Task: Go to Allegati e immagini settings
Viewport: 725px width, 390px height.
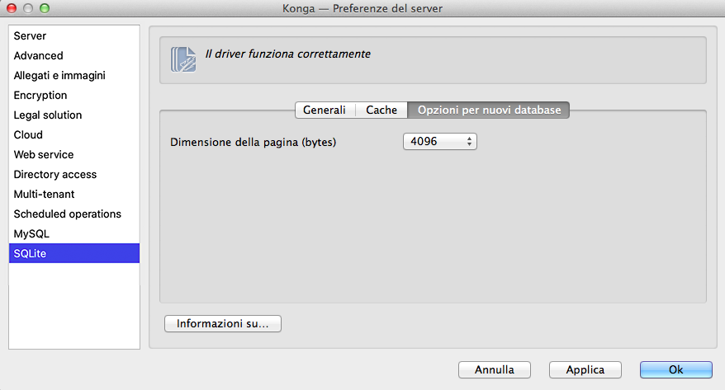Action: coord(59,76)
